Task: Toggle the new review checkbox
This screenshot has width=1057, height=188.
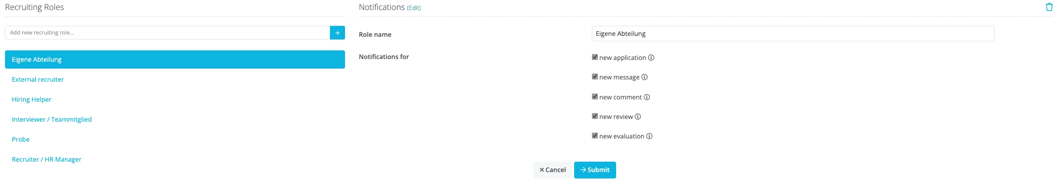Action: click(x=595, y=116)
